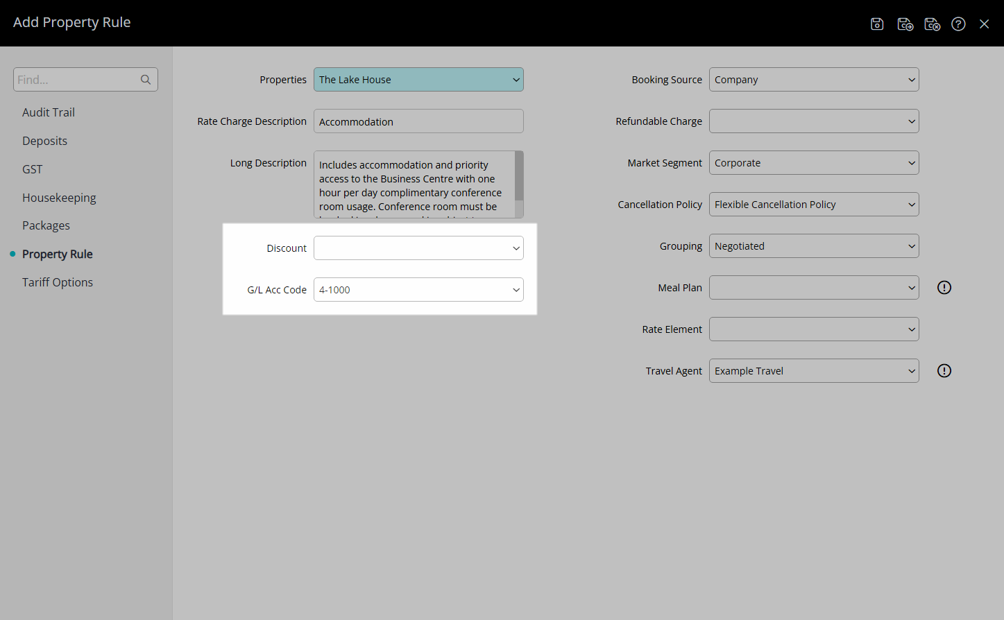Open the Market Segment dropdown

click(x=814, y=163)
